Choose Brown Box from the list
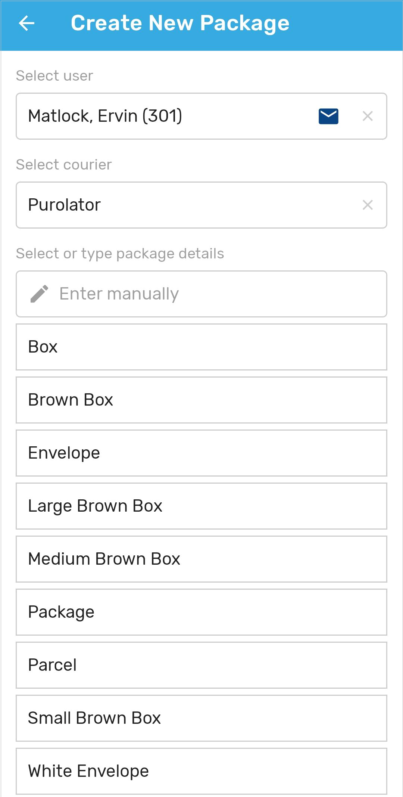Viewport: 403px width, 797px height. click(x=201, y=400)
